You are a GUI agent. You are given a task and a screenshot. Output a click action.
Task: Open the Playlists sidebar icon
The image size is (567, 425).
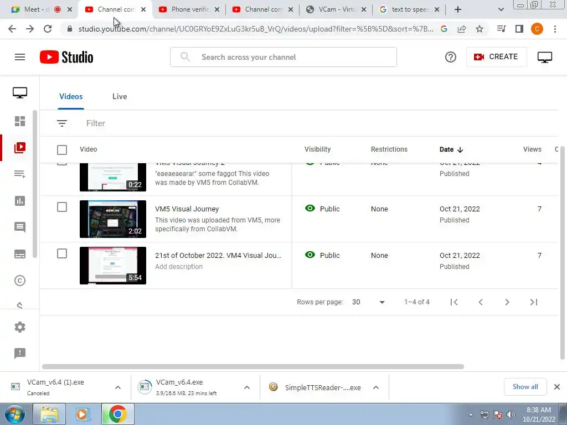20,174
